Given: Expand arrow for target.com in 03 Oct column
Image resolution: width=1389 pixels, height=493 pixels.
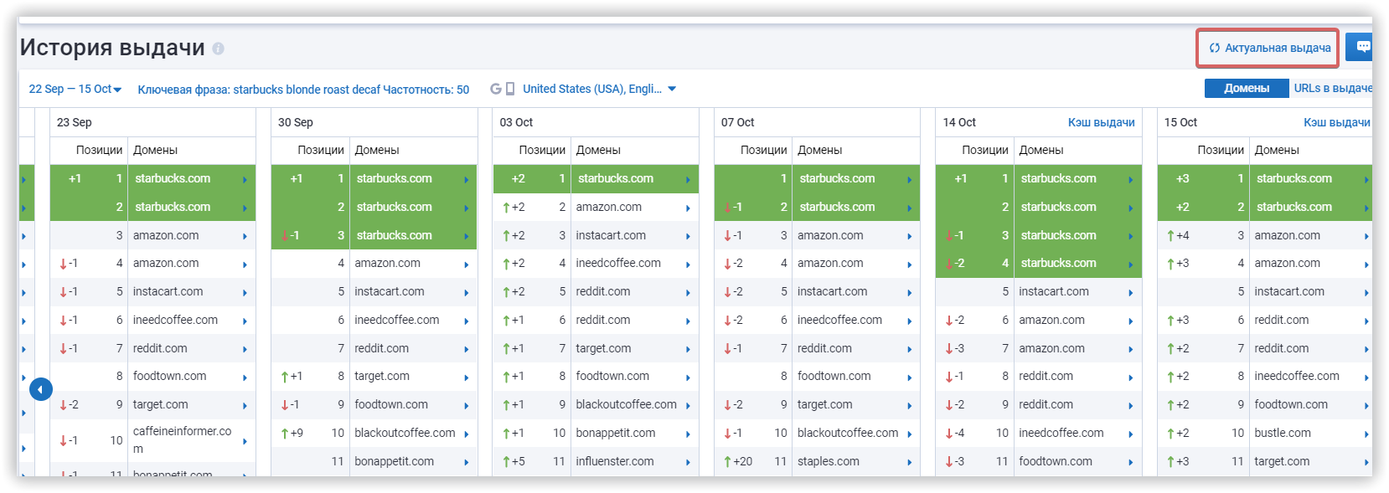Looking at the screenshot, I should (x=688, y=350).
